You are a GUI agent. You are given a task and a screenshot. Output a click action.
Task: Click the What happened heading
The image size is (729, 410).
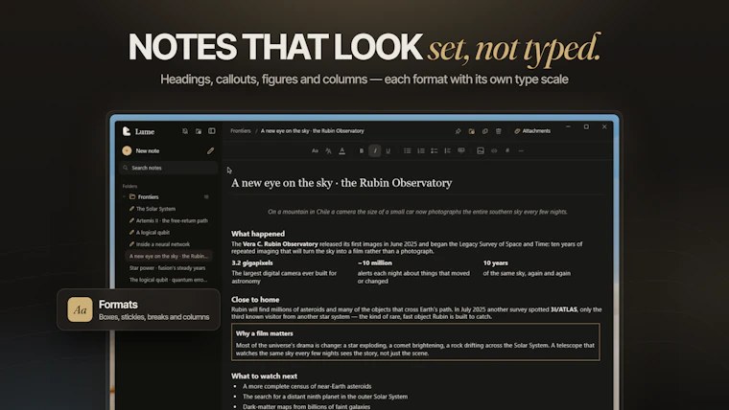point(258,234)
